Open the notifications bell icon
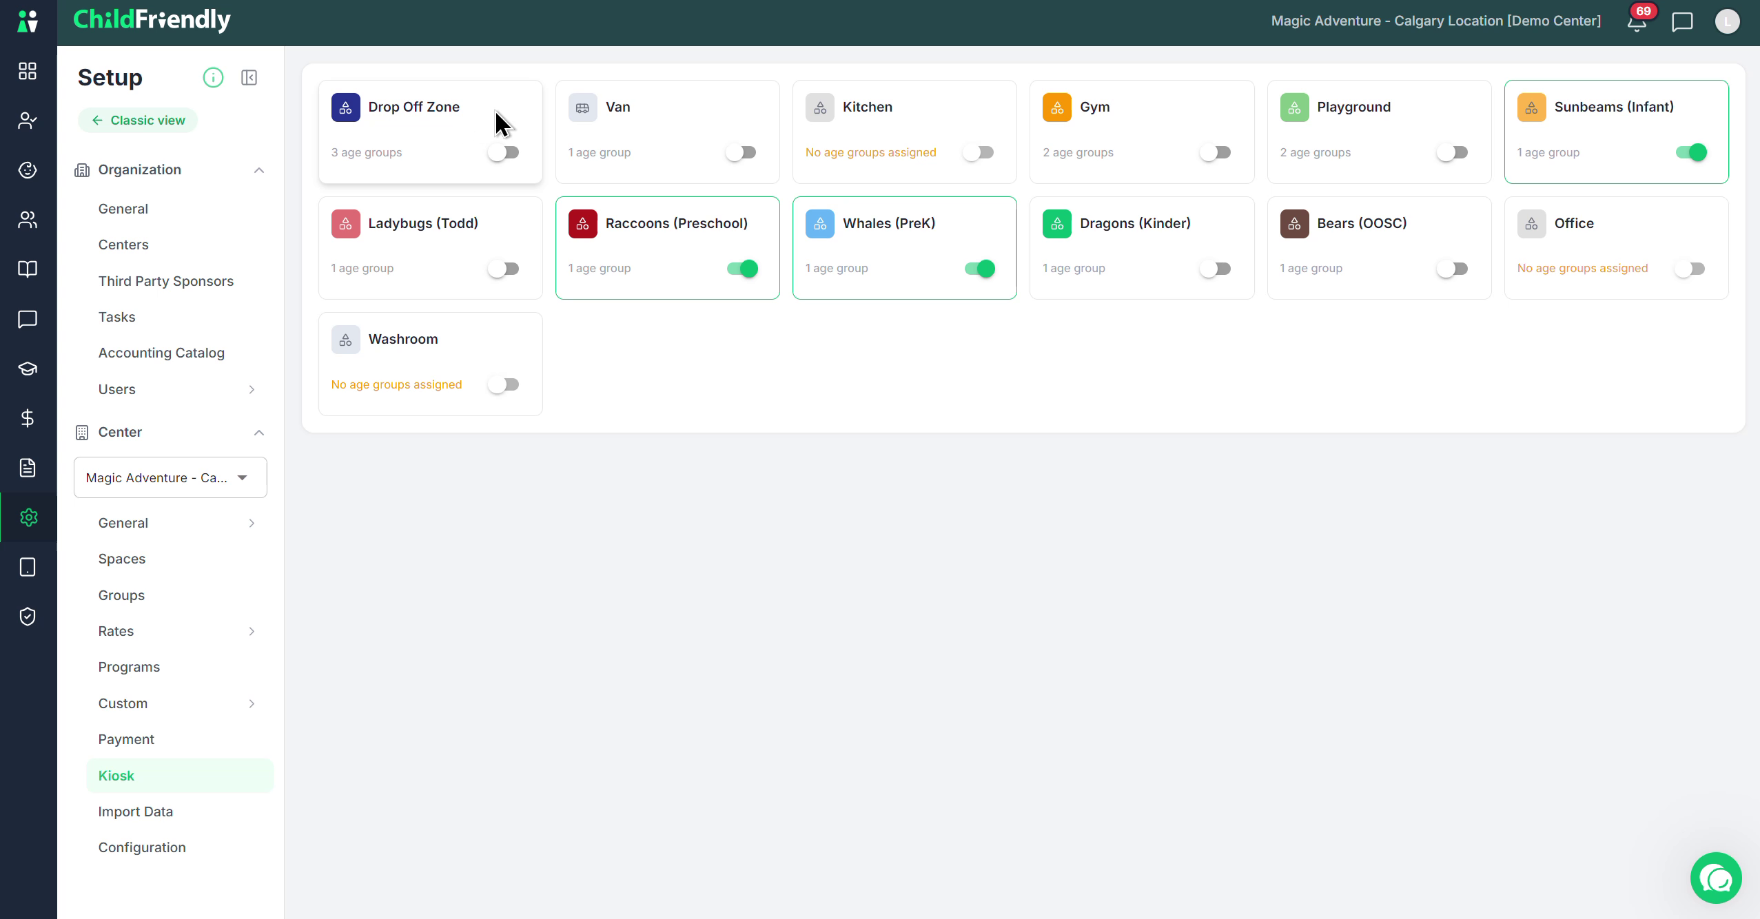 pos(1637,22)
